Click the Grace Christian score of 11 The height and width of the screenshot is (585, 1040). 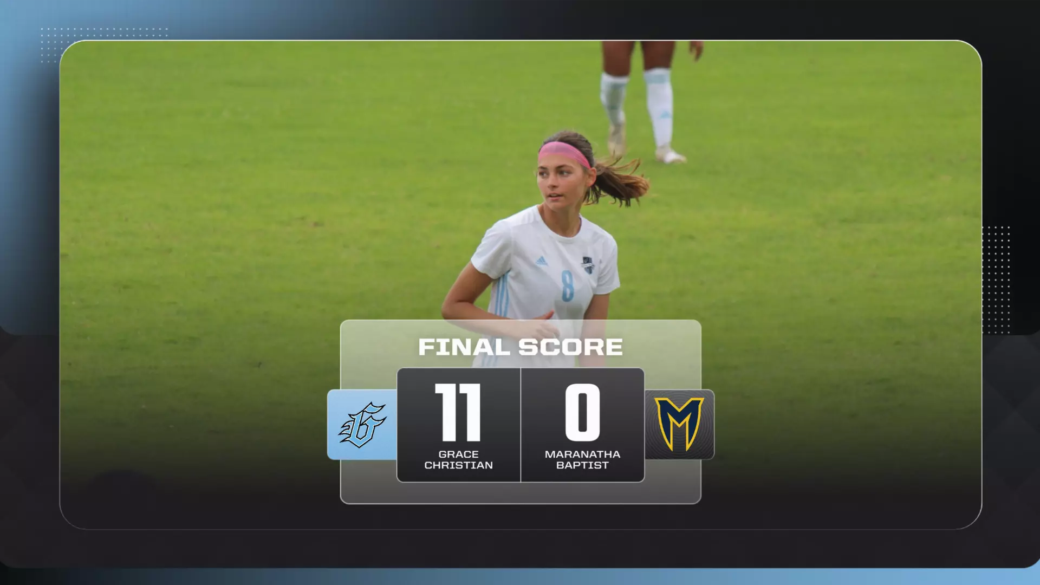tap(458, 412)
